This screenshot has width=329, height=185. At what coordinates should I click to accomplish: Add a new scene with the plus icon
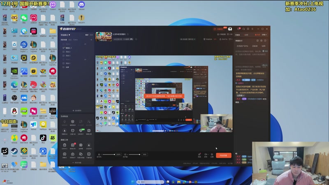click(x=91, y=39)
